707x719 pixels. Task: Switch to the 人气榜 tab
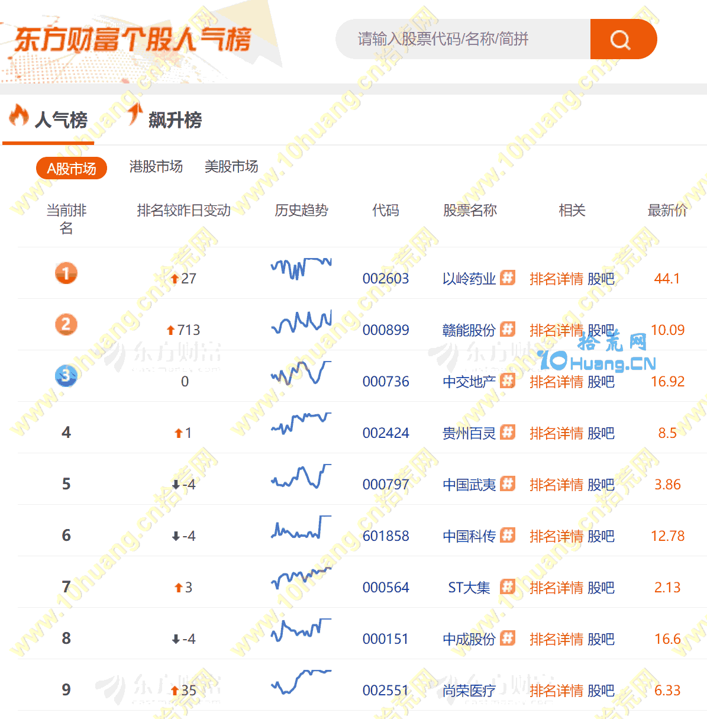pos(49,120)
